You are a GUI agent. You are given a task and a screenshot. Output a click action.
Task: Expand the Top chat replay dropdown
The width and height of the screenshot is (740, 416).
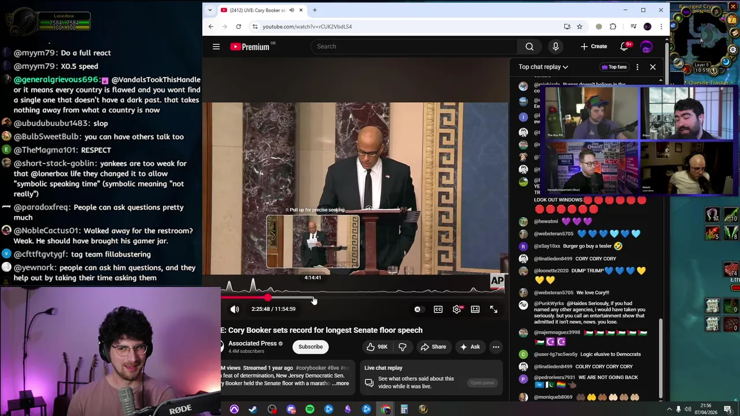(543, 67)
